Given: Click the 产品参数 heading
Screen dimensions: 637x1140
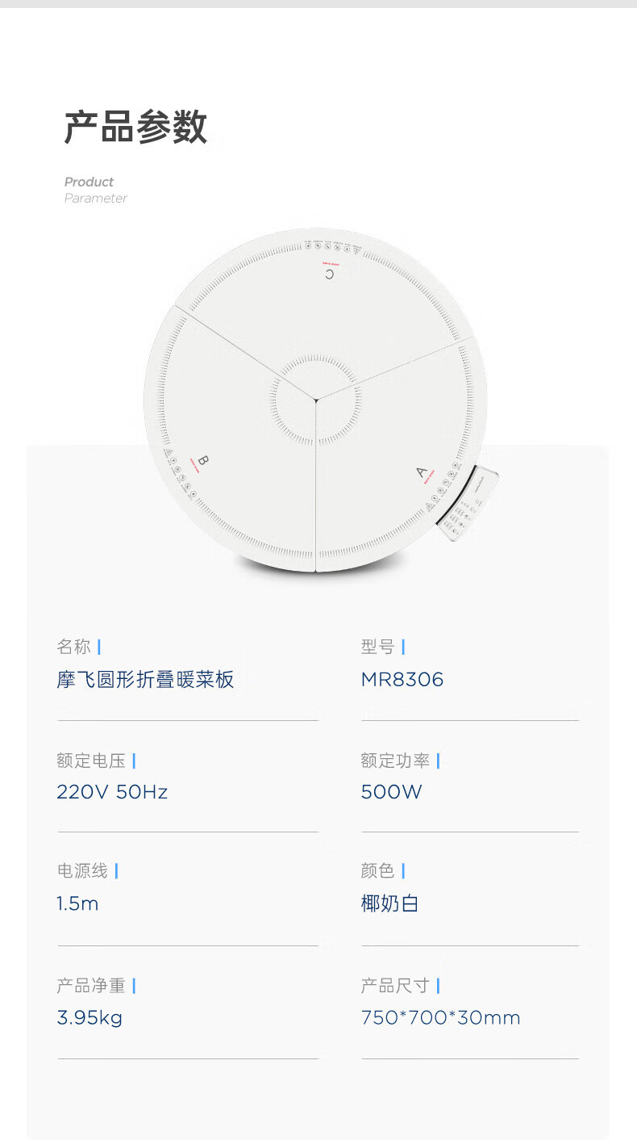Looking at the screenshot, I should (135, 128).
